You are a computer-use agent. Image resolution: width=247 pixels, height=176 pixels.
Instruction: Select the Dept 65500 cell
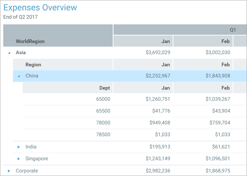103,111
